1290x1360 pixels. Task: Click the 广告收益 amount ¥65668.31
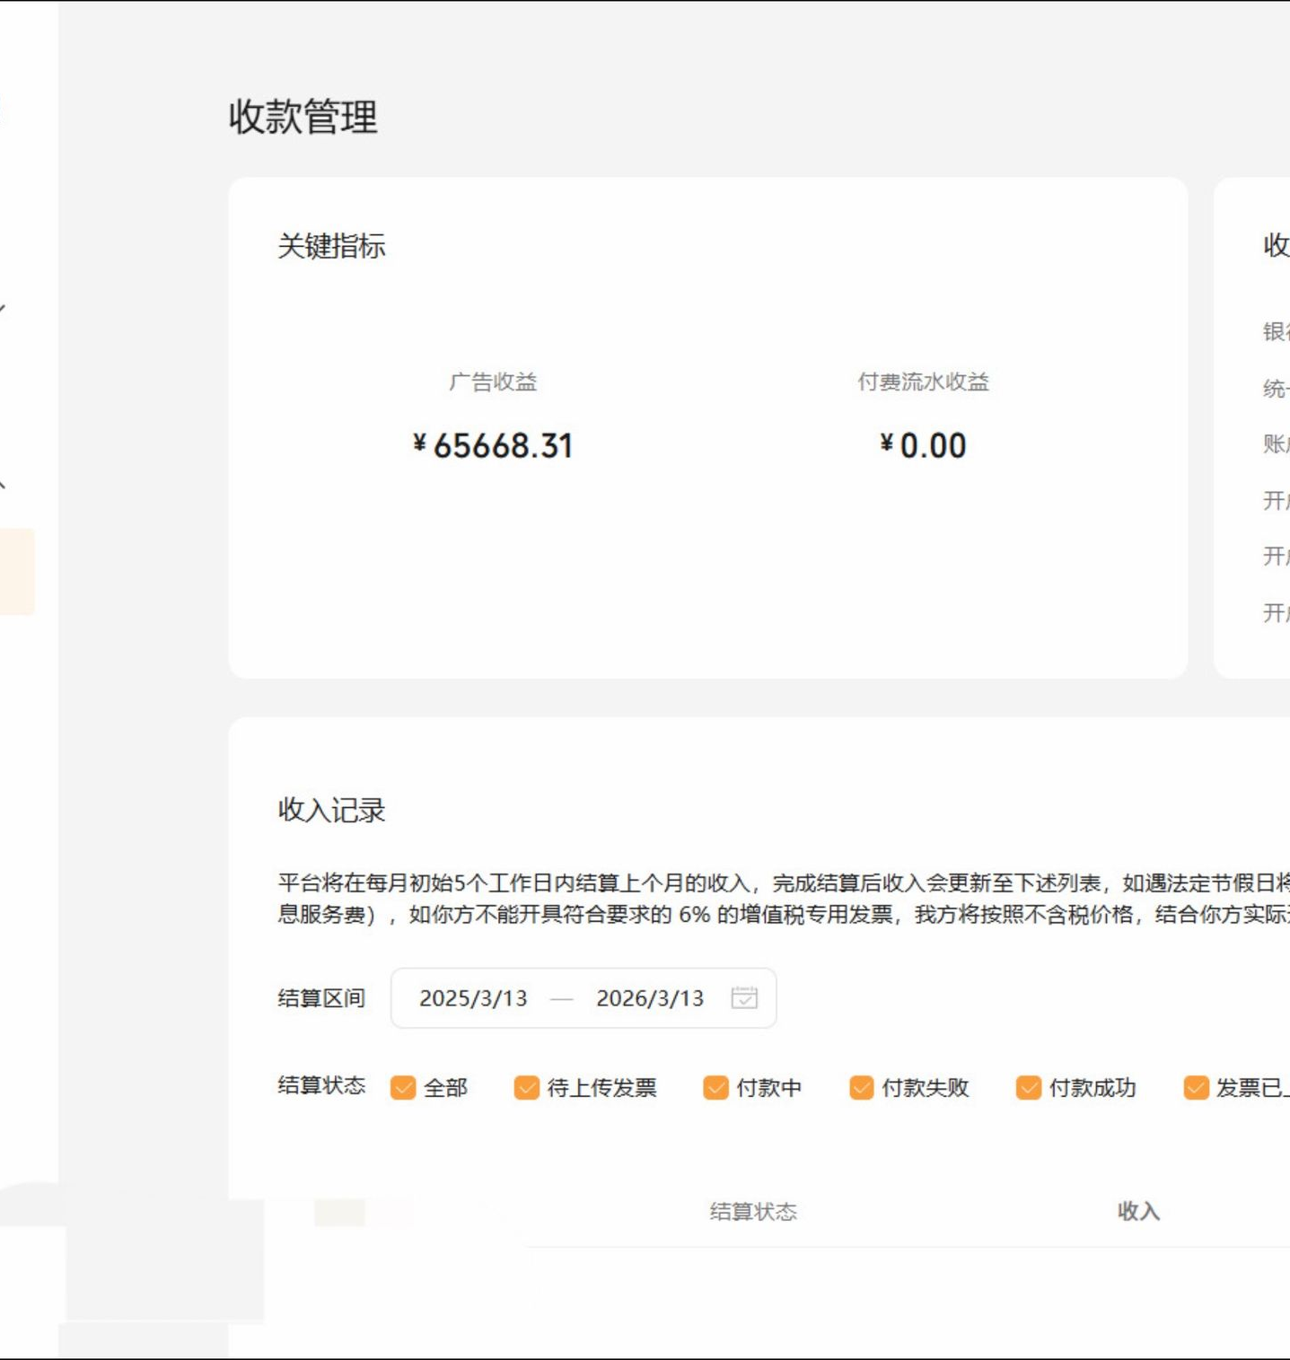(x=493, y=445)
